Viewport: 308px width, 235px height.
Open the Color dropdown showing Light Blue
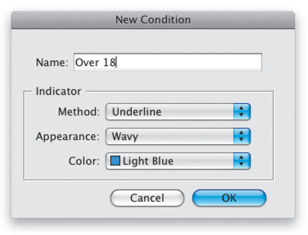coord(178,161)
